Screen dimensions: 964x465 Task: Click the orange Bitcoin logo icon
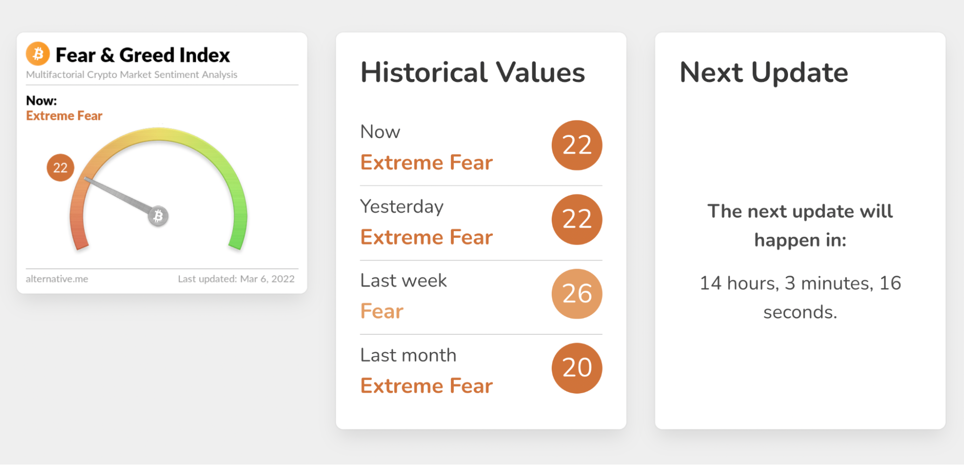(38, 54)
